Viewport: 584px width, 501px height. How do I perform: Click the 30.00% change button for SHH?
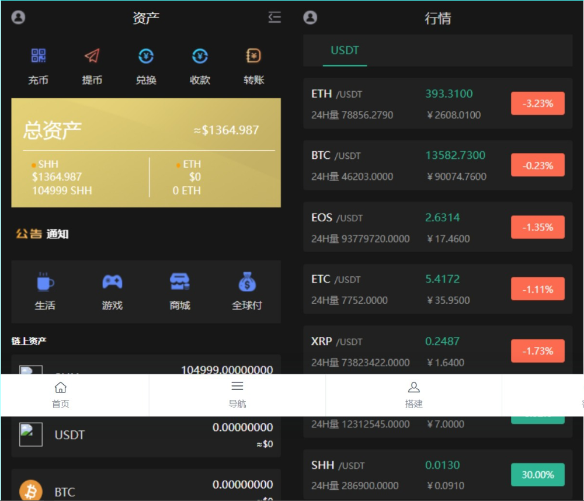click(x=537, y=475)
